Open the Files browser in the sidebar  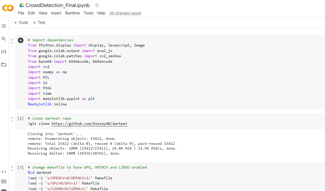(4, 65)
